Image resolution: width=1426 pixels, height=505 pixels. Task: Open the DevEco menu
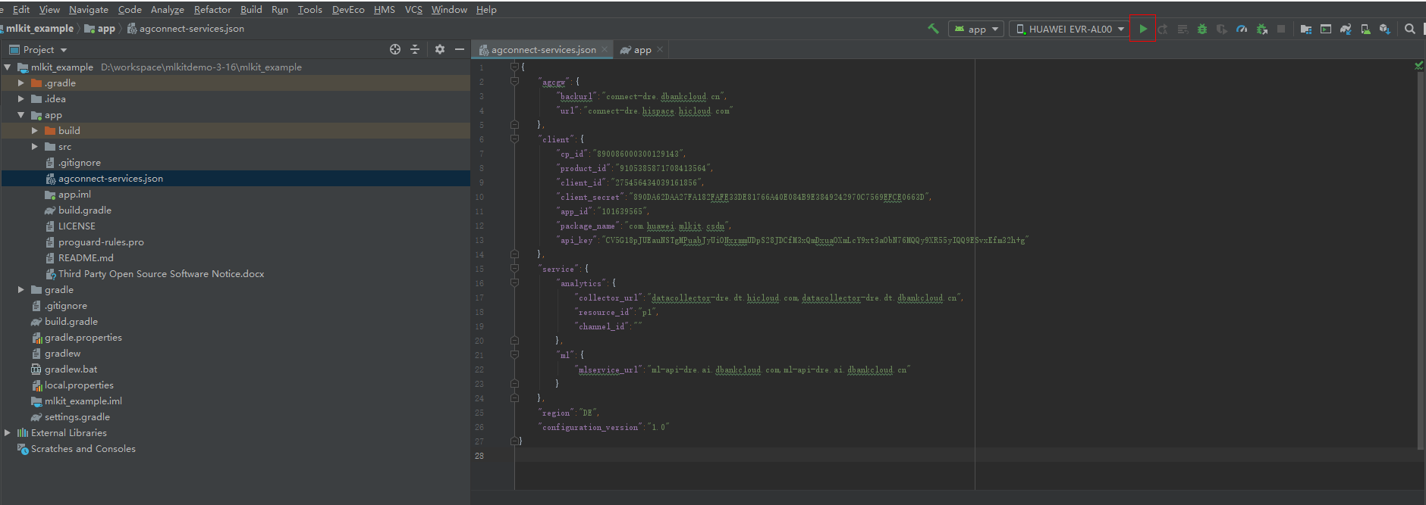pos(348,9)
